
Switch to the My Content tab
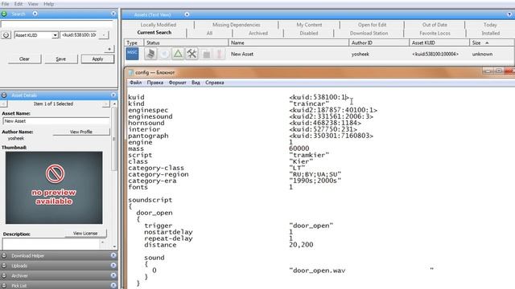[309, 25]
